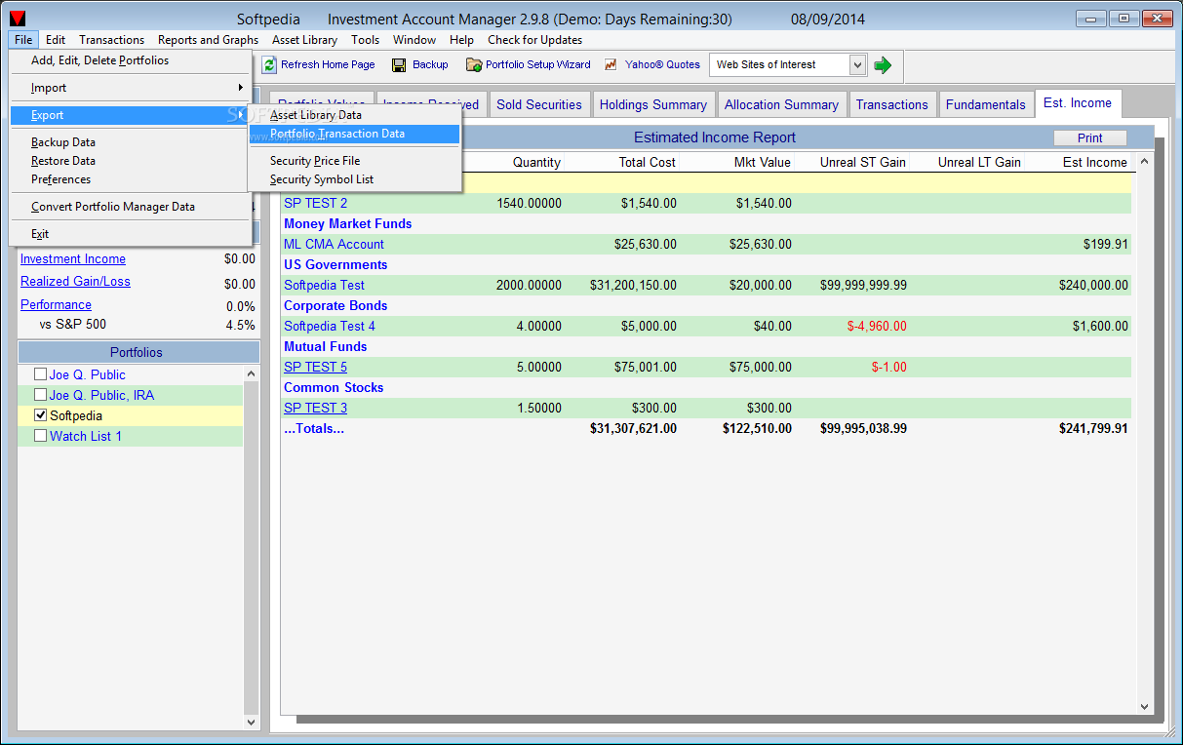Check the Joe Q. Public, IRA checkbox
The height and width of the screenshot is (745, 1183).
click(x=40, y=395)
